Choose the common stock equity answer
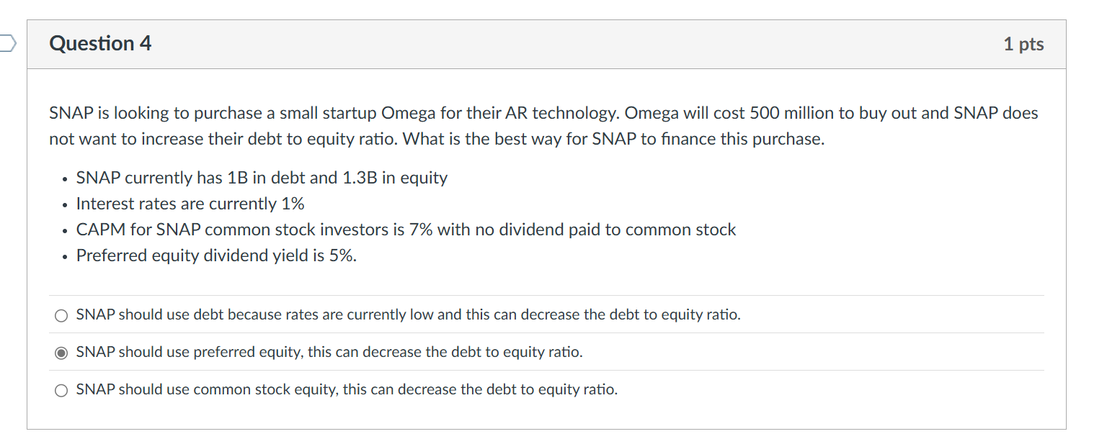The height and width of the screenshot is (439, 1107). (61, 389)
